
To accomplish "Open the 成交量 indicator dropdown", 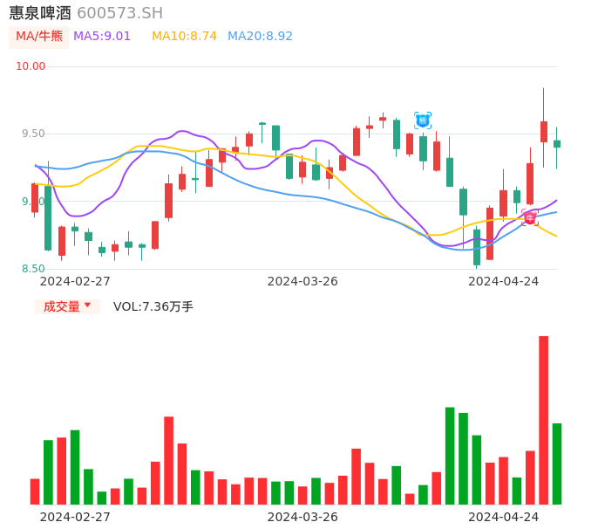I will coord(67,306).
